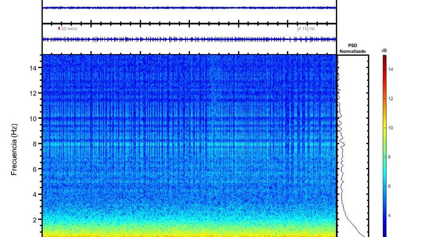
Task: Click the yellow low-frequency band at the spectrogram bottom
Action: tap(189, 230)
